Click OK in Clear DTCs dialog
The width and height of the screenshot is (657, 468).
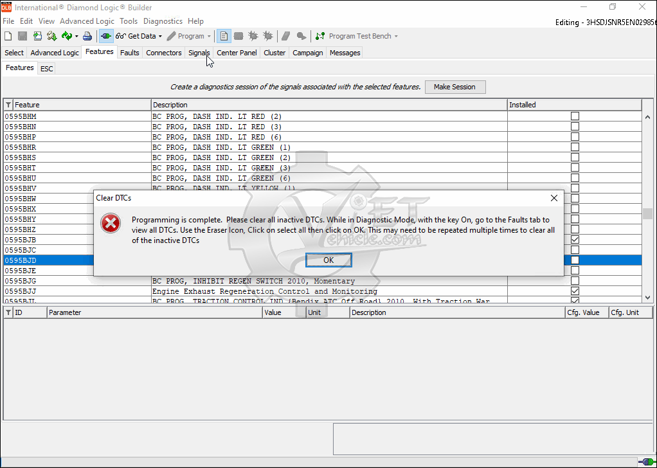(x=328, y=260)
